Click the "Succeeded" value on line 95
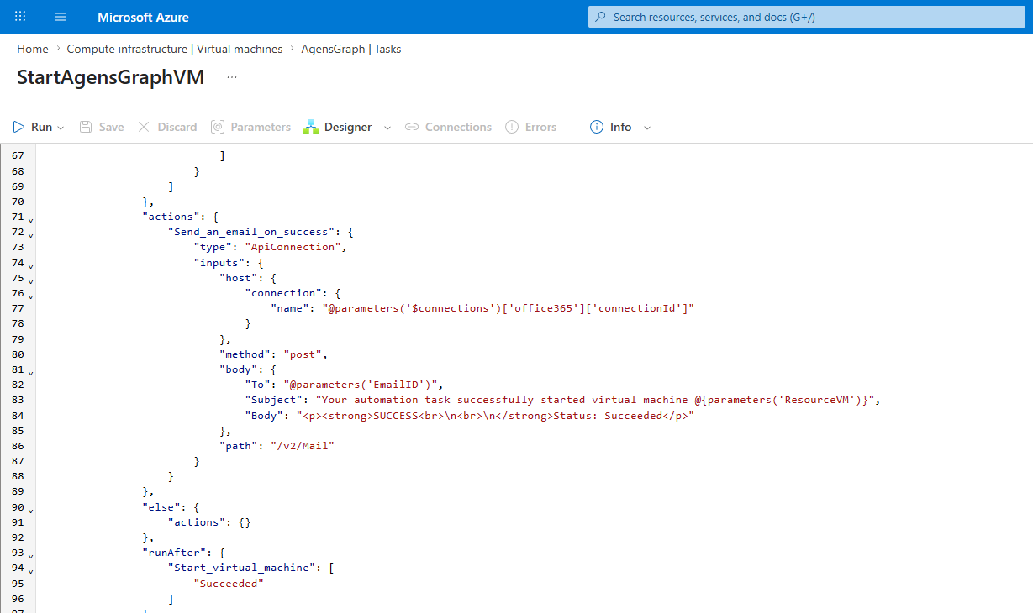Image resolution: width=1033 pixels, height=613 pixels. pyautogui.click(x=229, y=584)
